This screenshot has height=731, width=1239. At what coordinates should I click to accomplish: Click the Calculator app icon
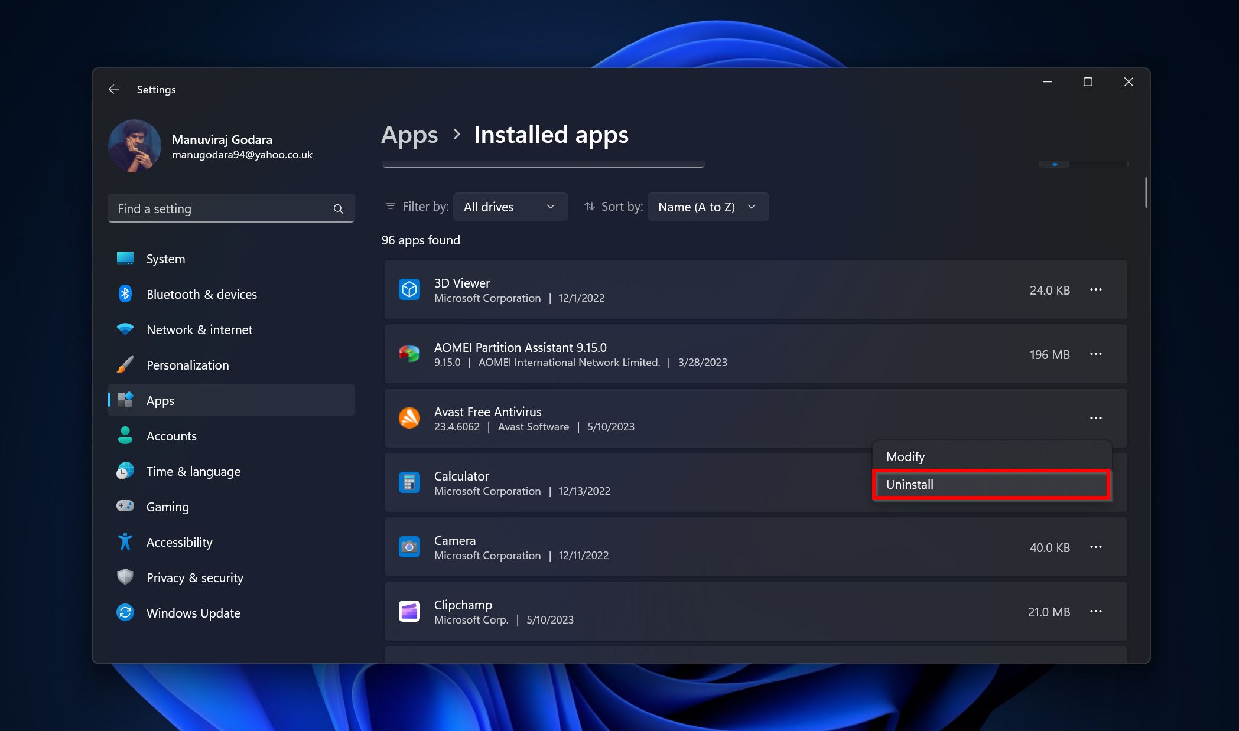[x=409, y=483]
